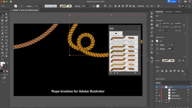Select the Rectangle tool

tap(2, 27)
